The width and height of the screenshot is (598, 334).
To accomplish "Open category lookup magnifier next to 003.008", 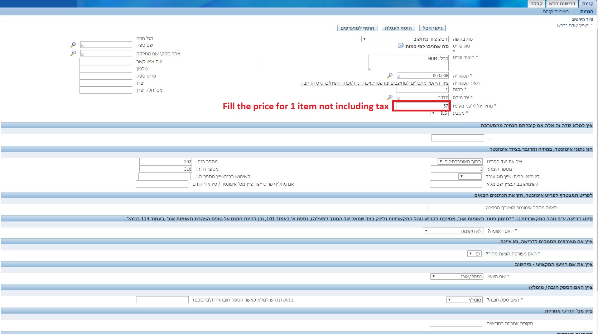I will pos(390,75).
